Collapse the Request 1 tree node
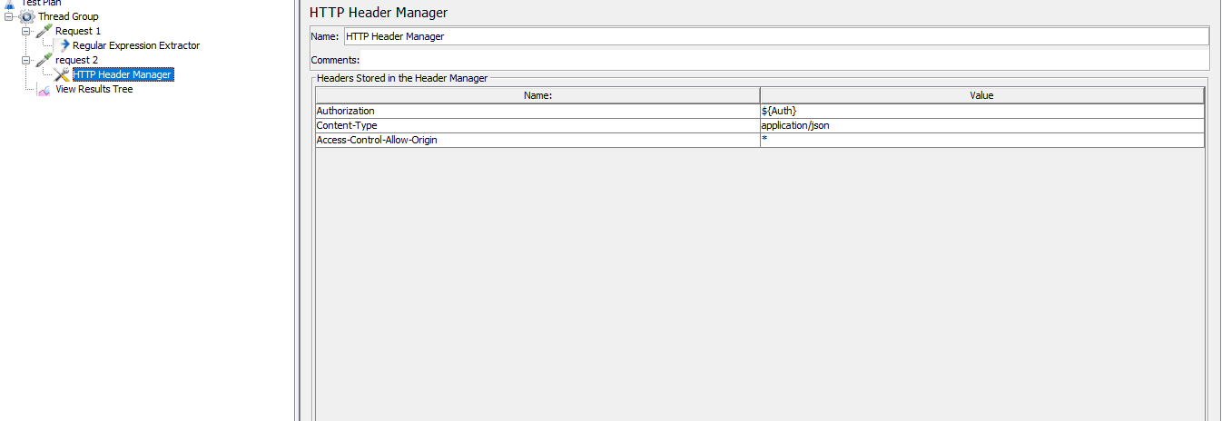This screenshot has height=421, width=1222. (26, 31)
